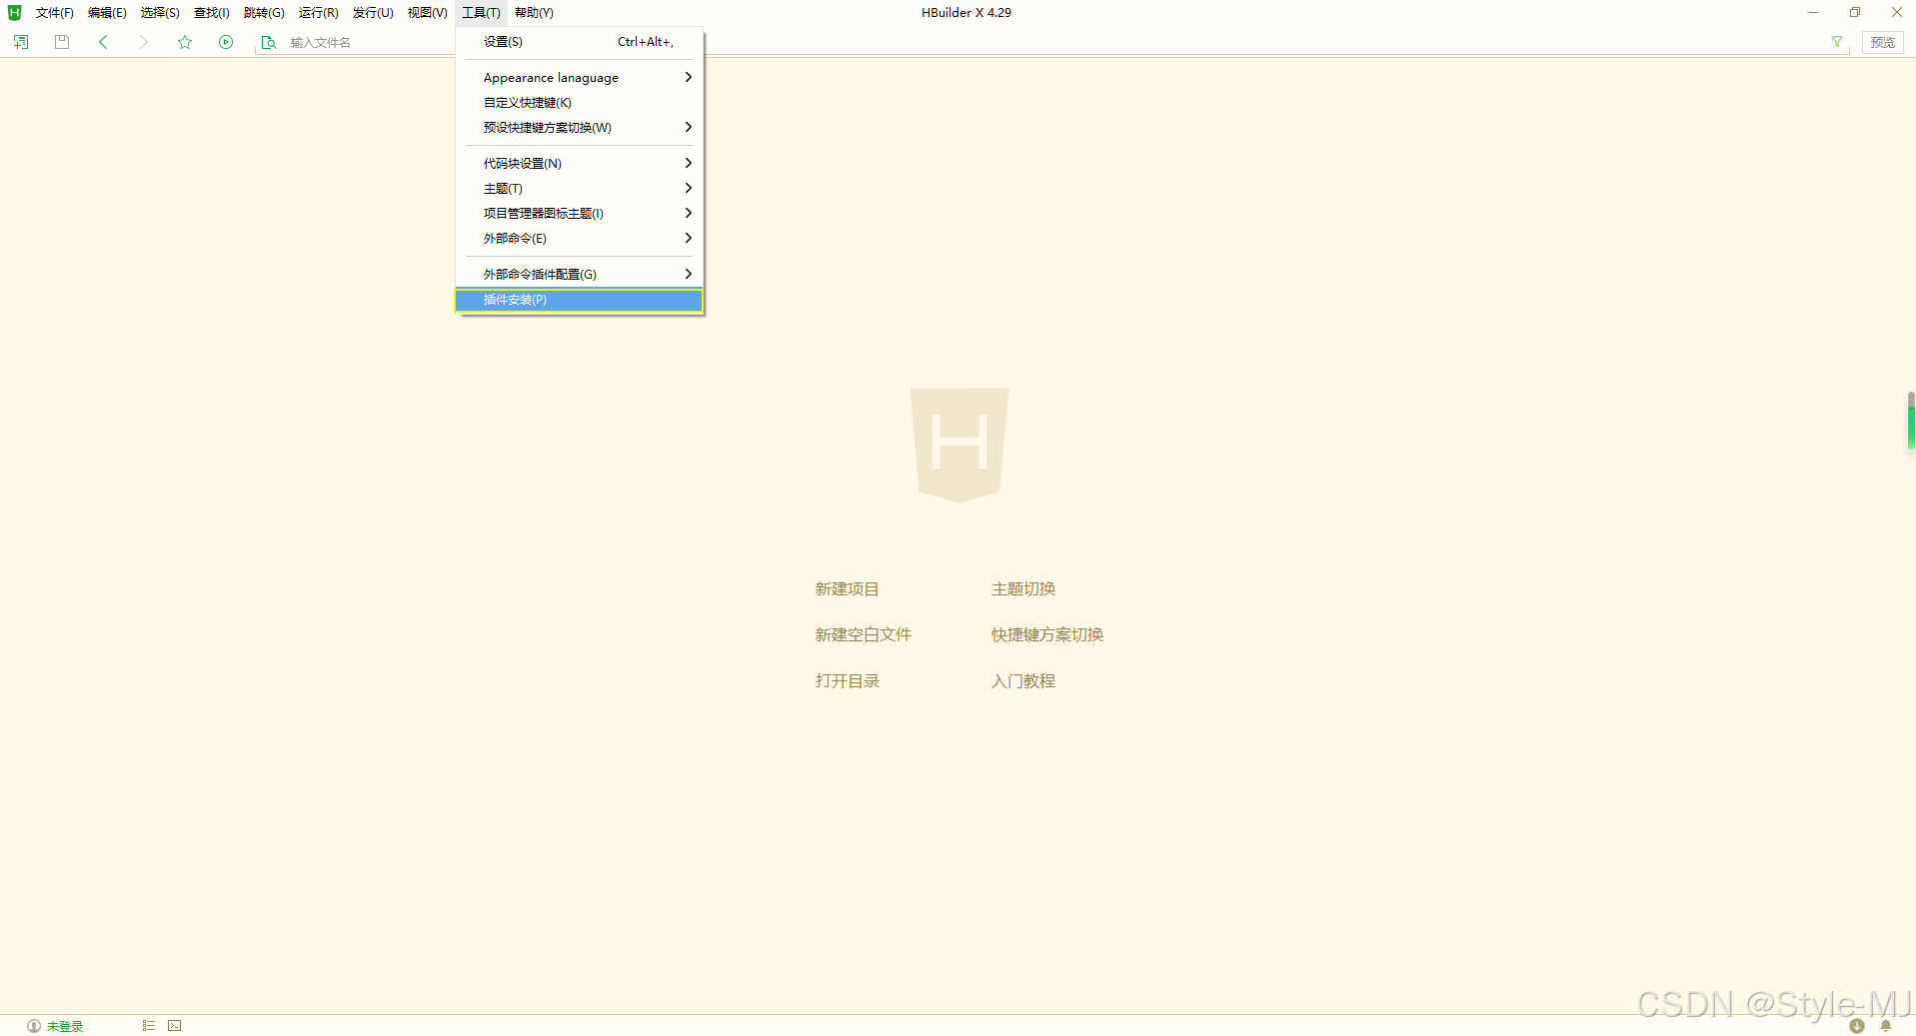Expand the 代码块设置(N) submenu arrow
This screenshot has width=1916, height=1036.
click(688, 163)
